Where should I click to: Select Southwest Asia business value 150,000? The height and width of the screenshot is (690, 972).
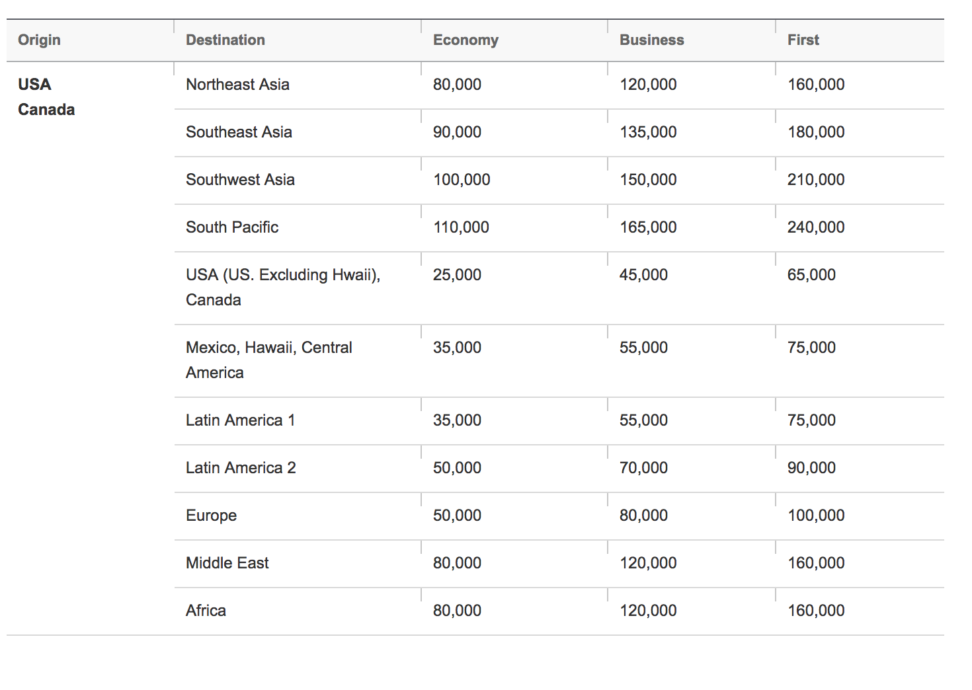point(648,180)
